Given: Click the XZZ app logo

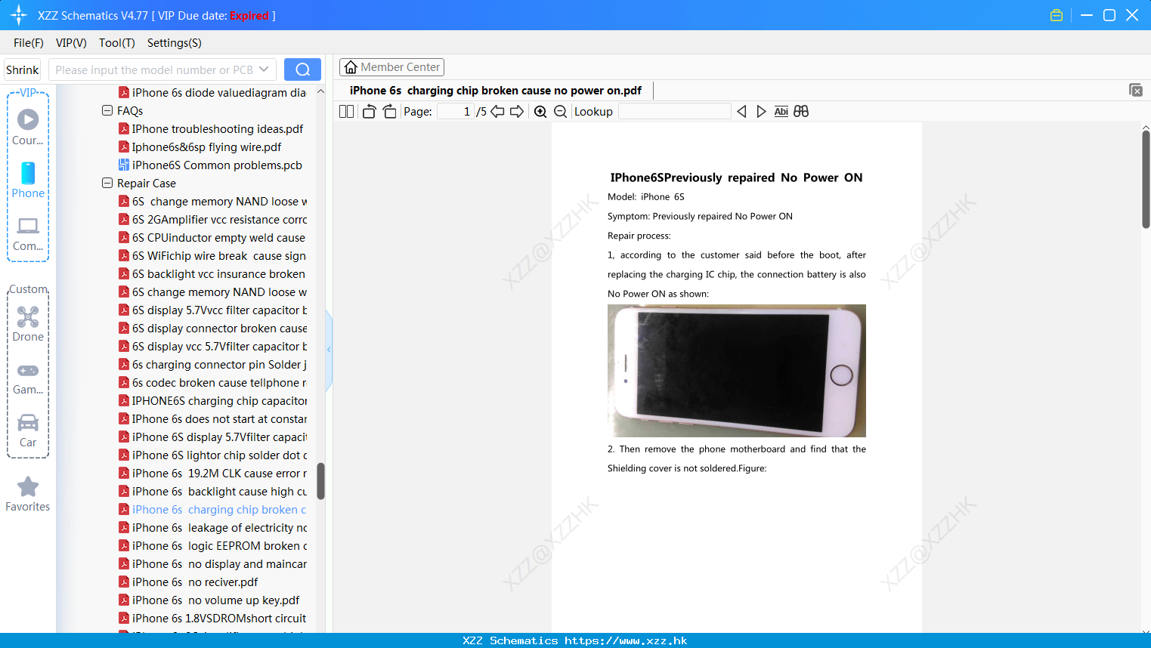Looking at the screenshot, I should [18, 15].
